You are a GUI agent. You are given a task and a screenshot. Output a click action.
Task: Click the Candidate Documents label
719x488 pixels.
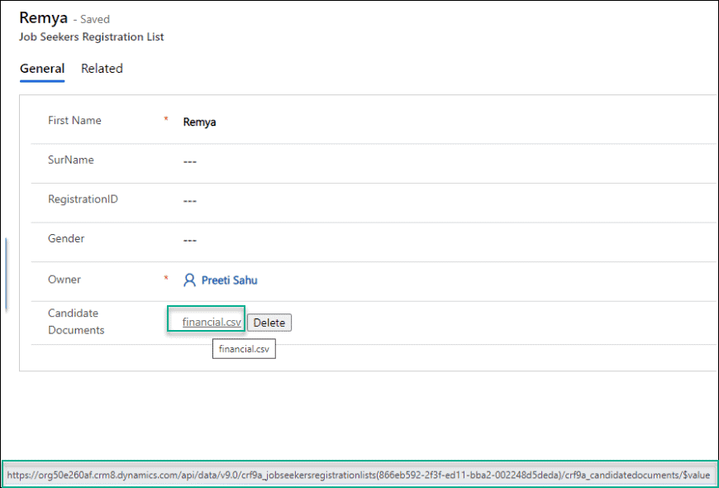coord(76,322)
